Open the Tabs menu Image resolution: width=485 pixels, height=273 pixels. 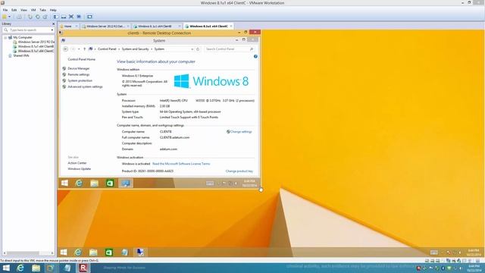point(42,10)
